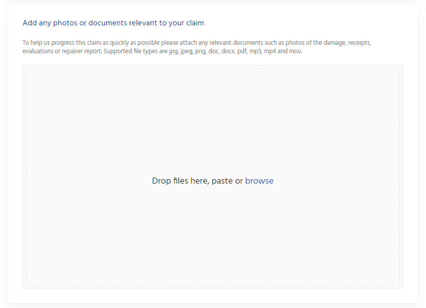Click the 'Add any photos or documents' heading
Screen dimensions: 426x308
[113, 23]
